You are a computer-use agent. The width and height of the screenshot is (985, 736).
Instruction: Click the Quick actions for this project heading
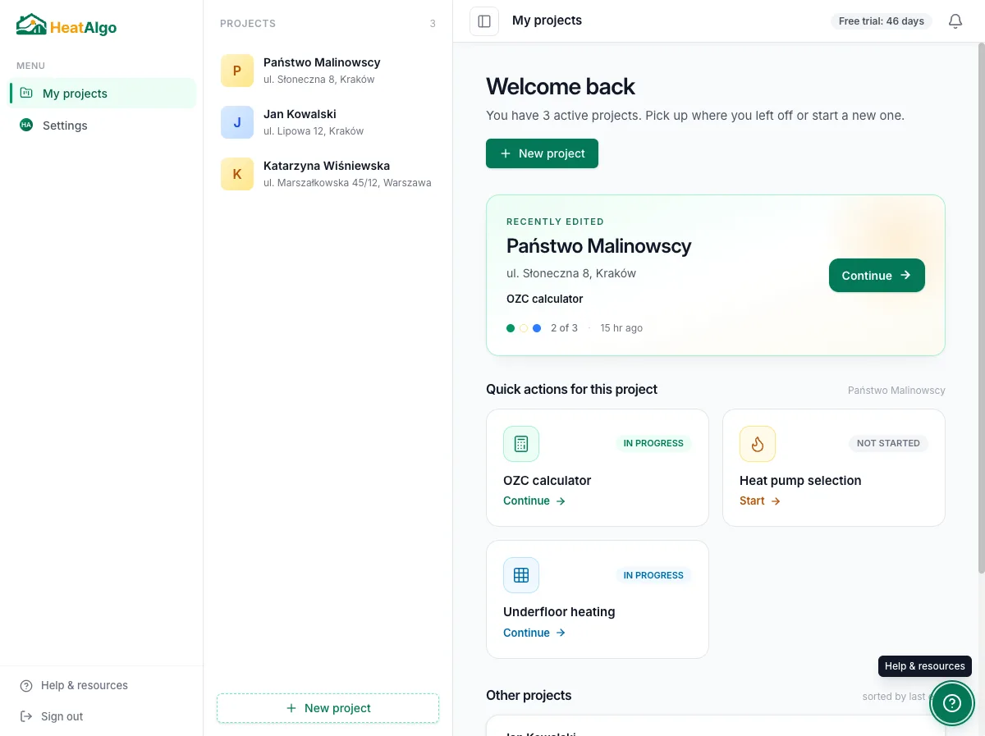point(571,389)
